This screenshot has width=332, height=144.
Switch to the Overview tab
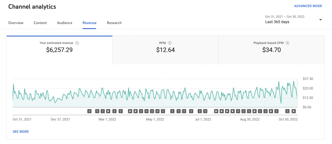tap(16, 23)
